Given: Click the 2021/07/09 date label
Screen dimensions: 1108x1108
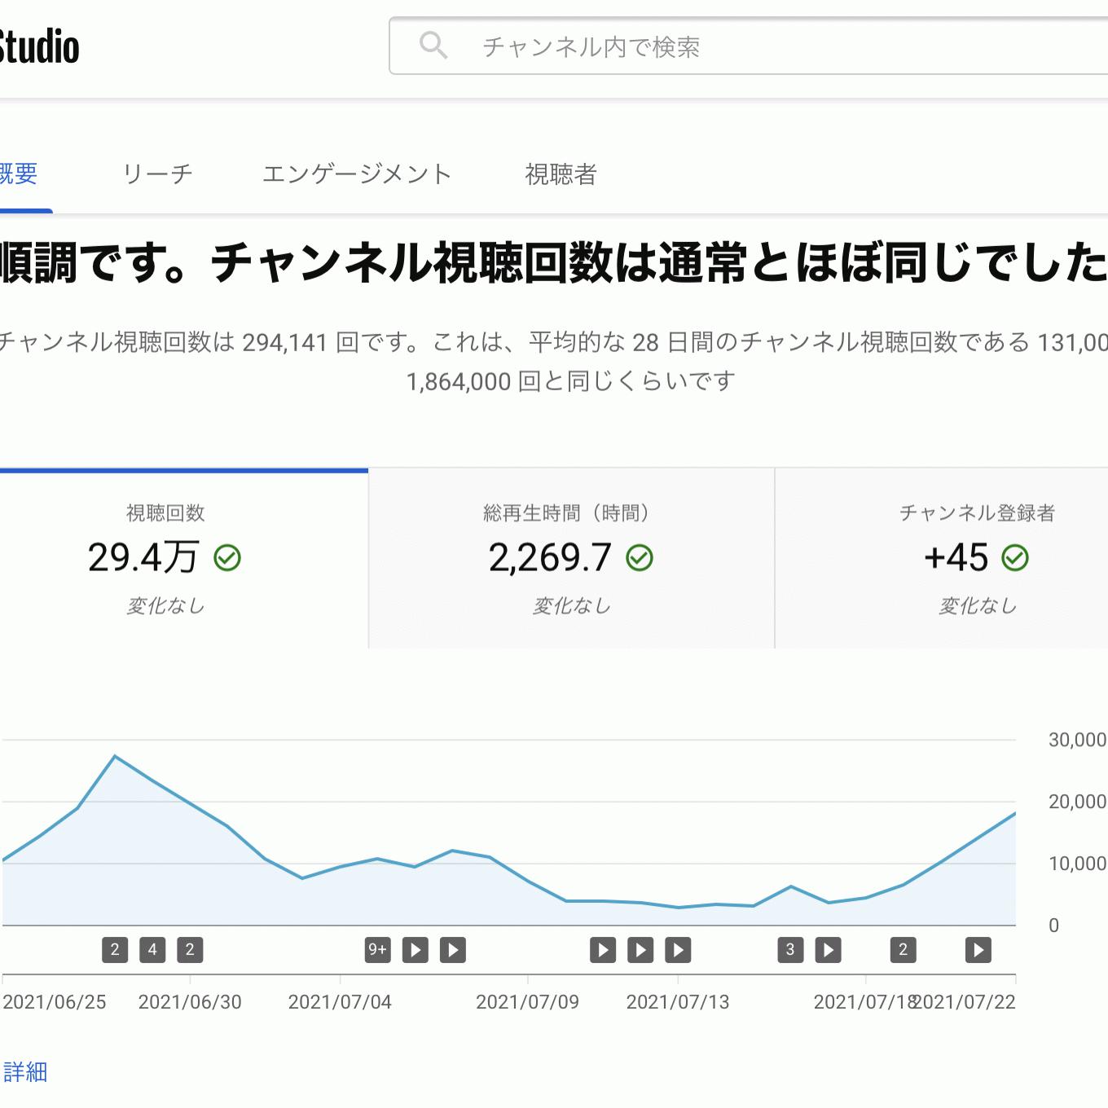Looking at the screenshot, I should click(527, 1002).
